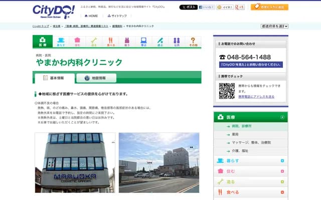Collapse the 医療 sidebar section
Viewport: 321px width, 200px height.
[x=282, y=117]
